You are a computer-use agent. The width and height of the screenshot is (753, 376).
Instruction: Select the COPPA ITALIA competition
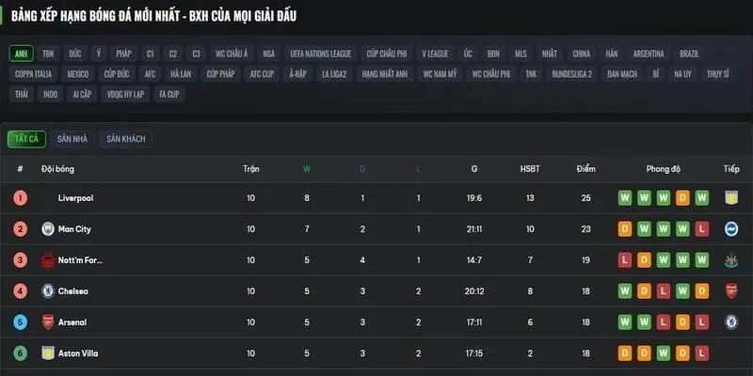click(x=34, y=73)
